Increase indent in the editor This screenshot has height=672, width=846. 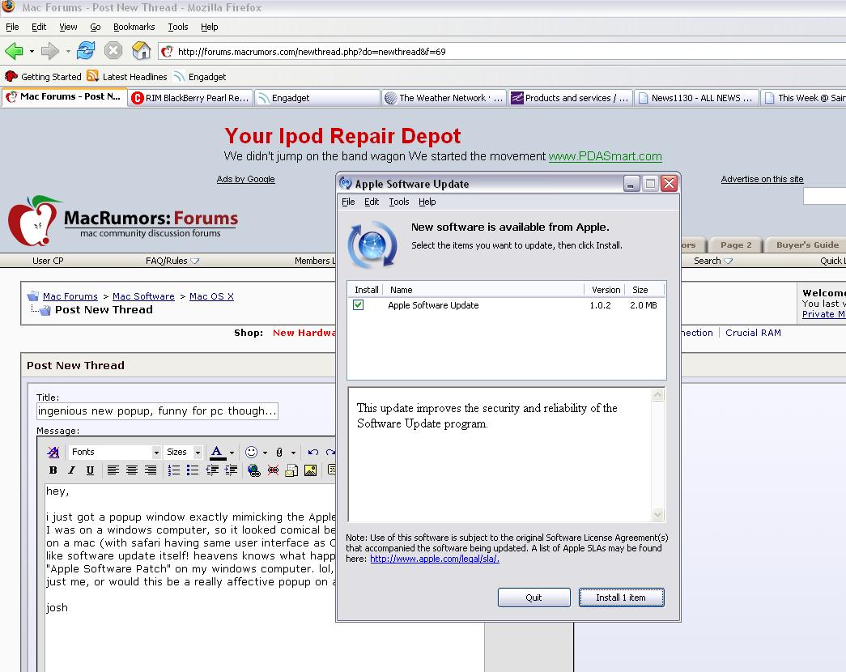[x=231, y=470]
